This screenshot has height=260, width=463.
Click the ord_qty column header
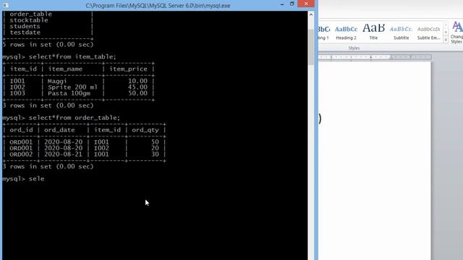(x=145, y=130)
